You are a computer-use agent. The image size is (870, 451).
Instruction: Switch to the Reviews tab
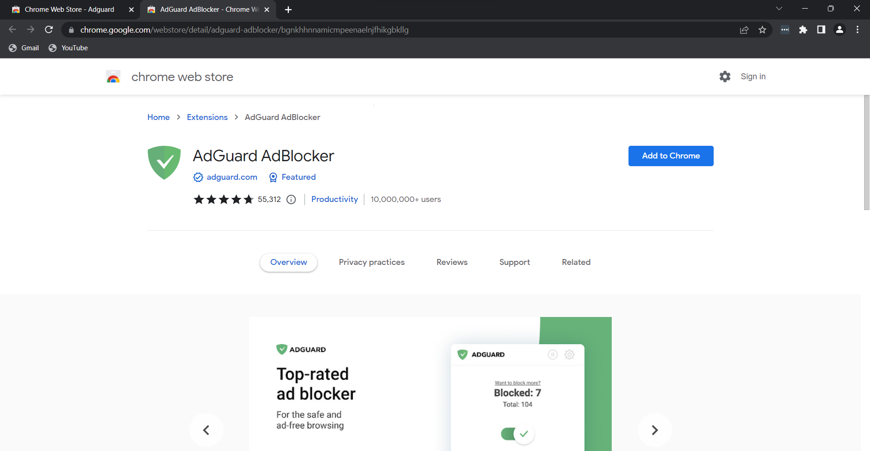[452, 262]
